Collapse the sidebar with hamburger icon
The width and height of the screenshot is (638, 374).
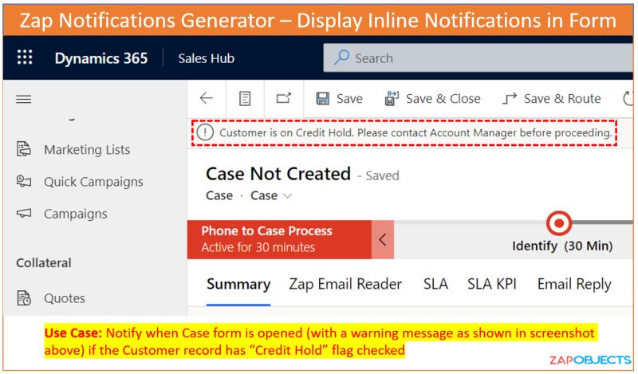24,99
